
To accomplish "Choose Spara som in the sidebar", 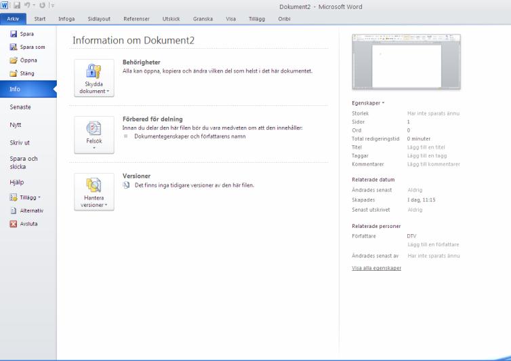I will (x=28, y=47).
